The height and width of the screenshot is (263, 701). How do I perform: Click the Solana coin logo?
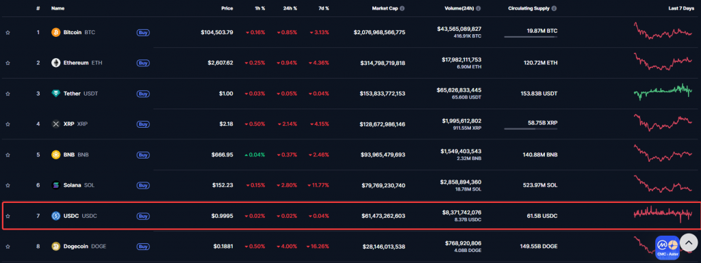[x=56, y=185]
